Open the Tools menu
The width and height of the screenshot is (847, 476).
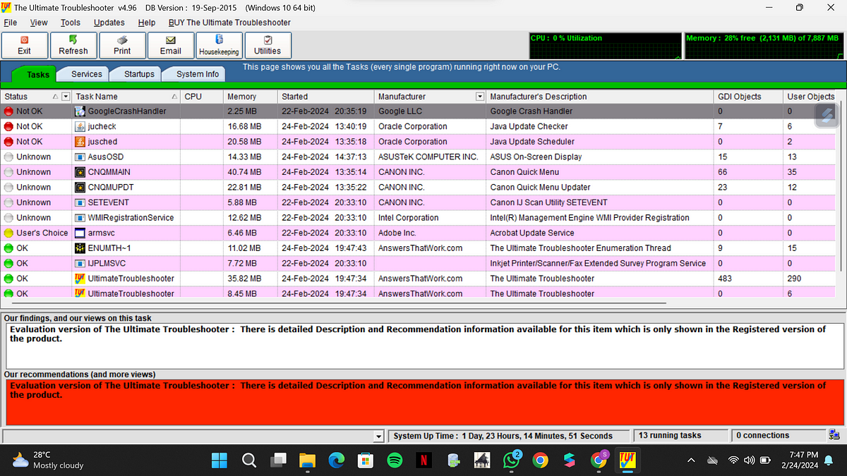71,23
